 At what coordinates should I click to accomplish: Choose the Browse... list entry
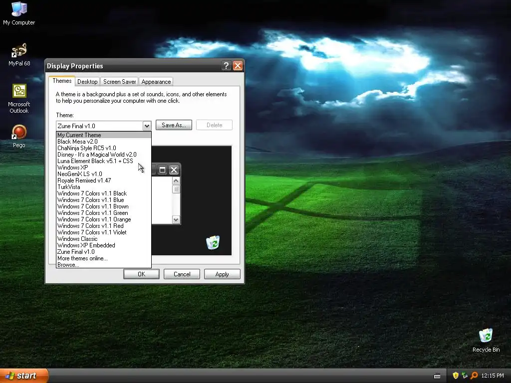[104, 265]
